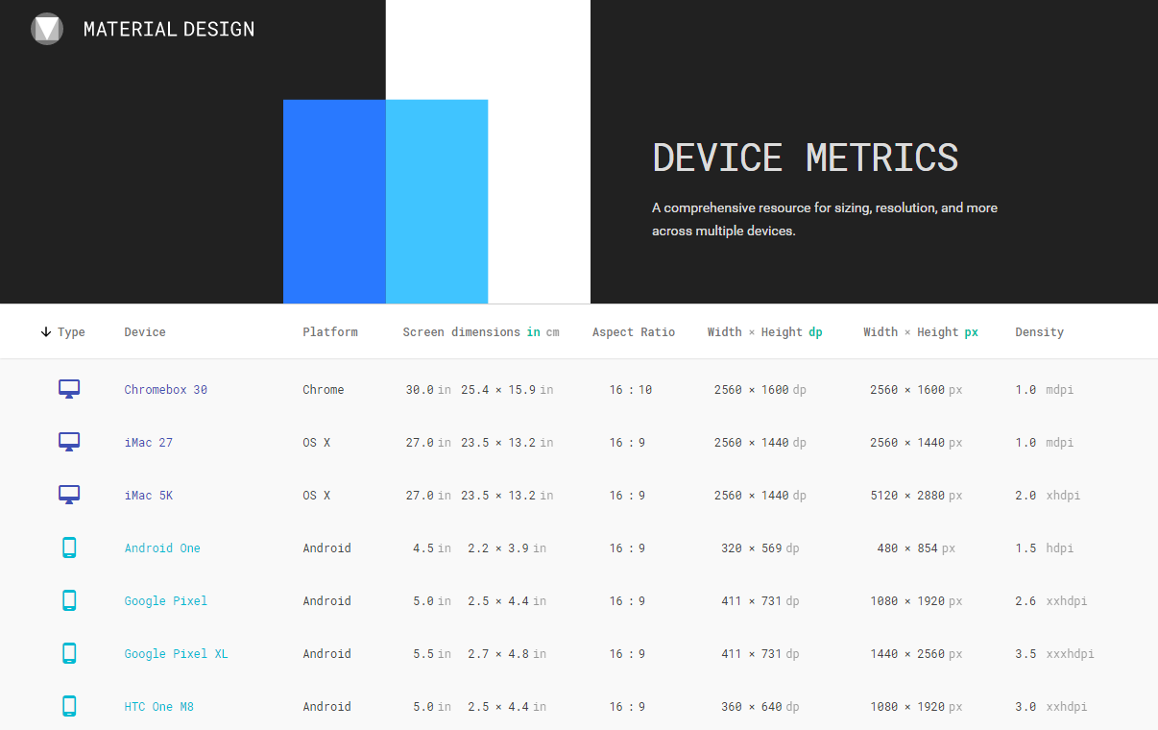
Task: Click the phone icon for Google Pixel XL
Action: tap(69, 653)
